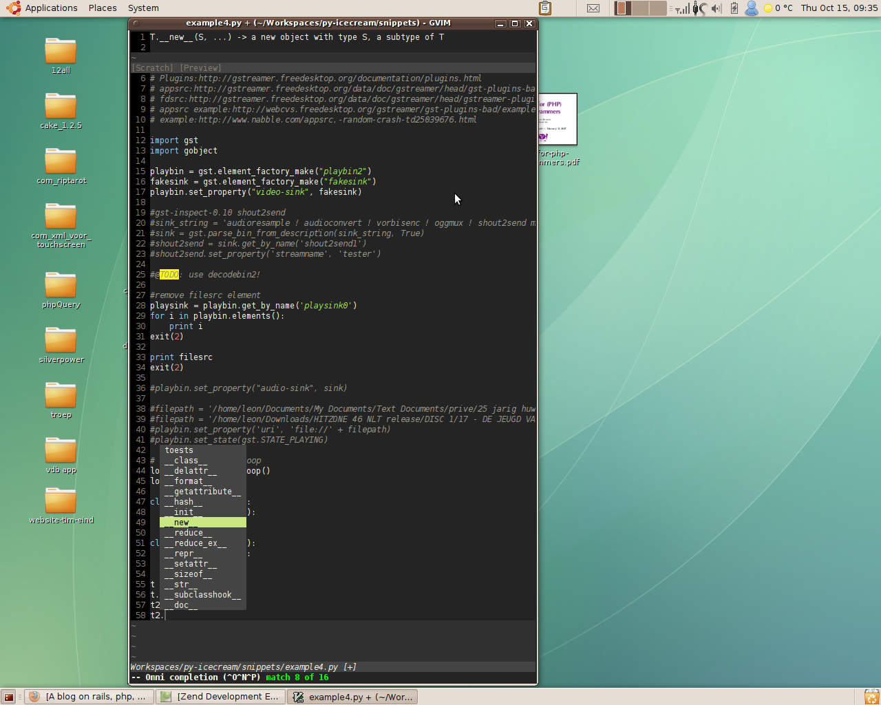The height and width of the screenshot is (705, 881).
Task: Choose '__getattribute__' from the omni completion list
Action: click(203, 492)
